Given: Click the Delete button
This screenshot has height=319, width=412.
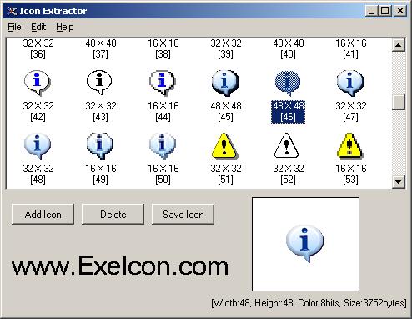Looking at the screenshot, I should (x=113, y=214).
